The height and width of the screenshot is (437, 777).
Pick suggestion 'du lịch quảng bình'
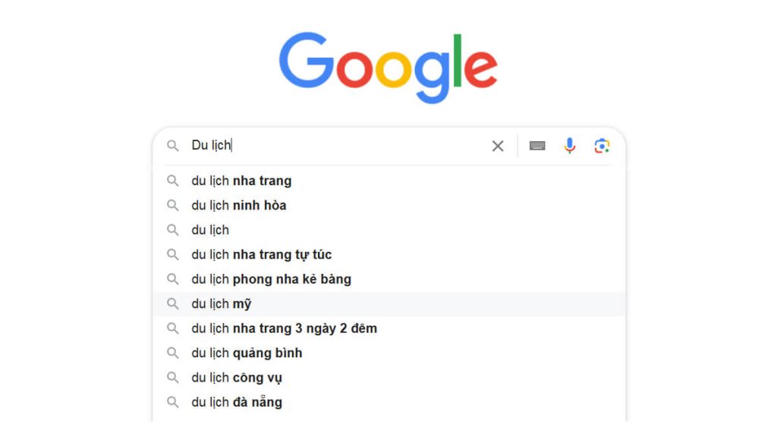click(x=247, y=353)
